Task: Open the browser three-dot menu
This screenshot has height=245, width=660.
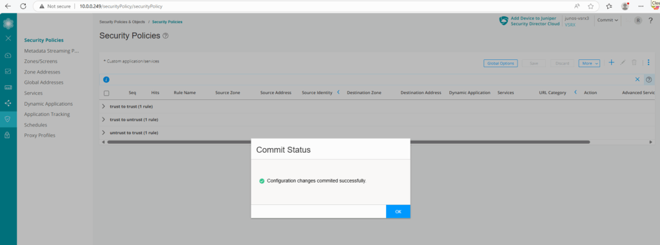Action: [641, 6]
